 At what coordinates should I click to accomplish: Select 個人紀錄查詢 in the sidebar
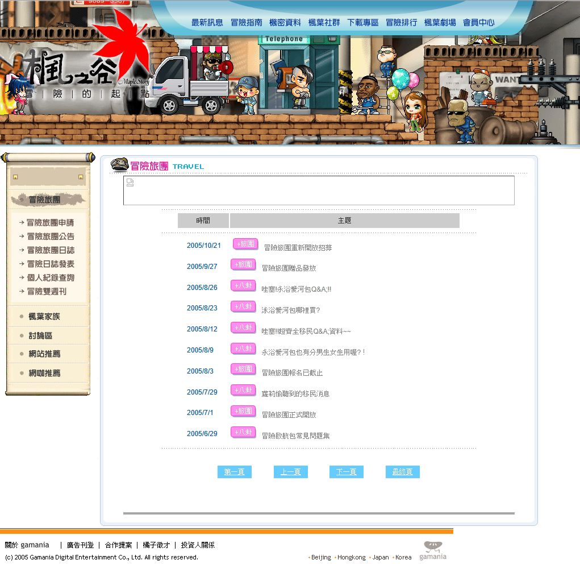(50, 278)
